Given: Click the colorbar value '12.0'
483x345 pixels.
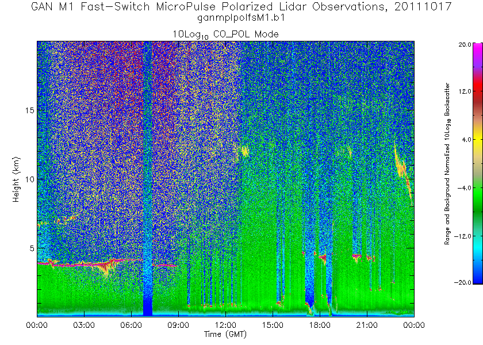Looking at the screenshot, I should pyautogui.click(x=465, y=91).
